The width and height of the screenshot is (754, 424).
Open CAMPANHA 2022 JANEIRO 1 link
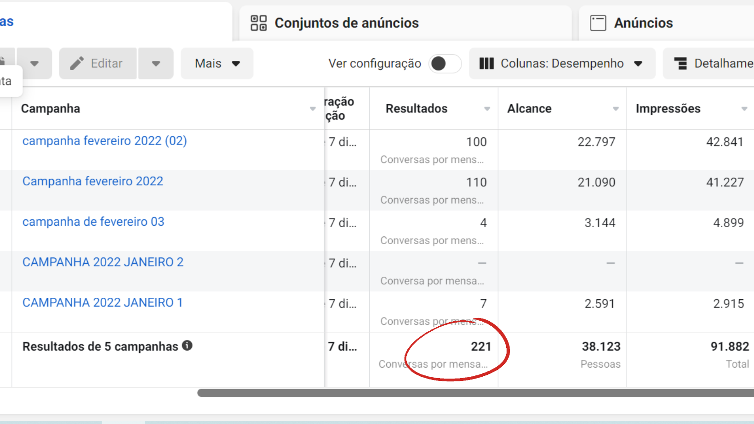click(103, 303)
